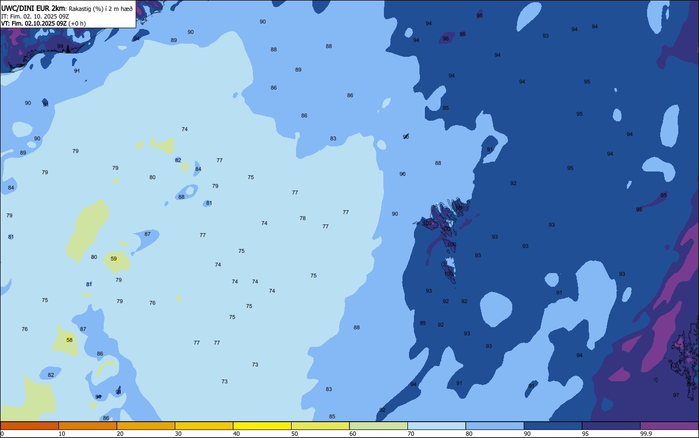Click the '30' tick label on the legend
The width and height of the screenshot is (699, 438).
(x=178, y=434)
